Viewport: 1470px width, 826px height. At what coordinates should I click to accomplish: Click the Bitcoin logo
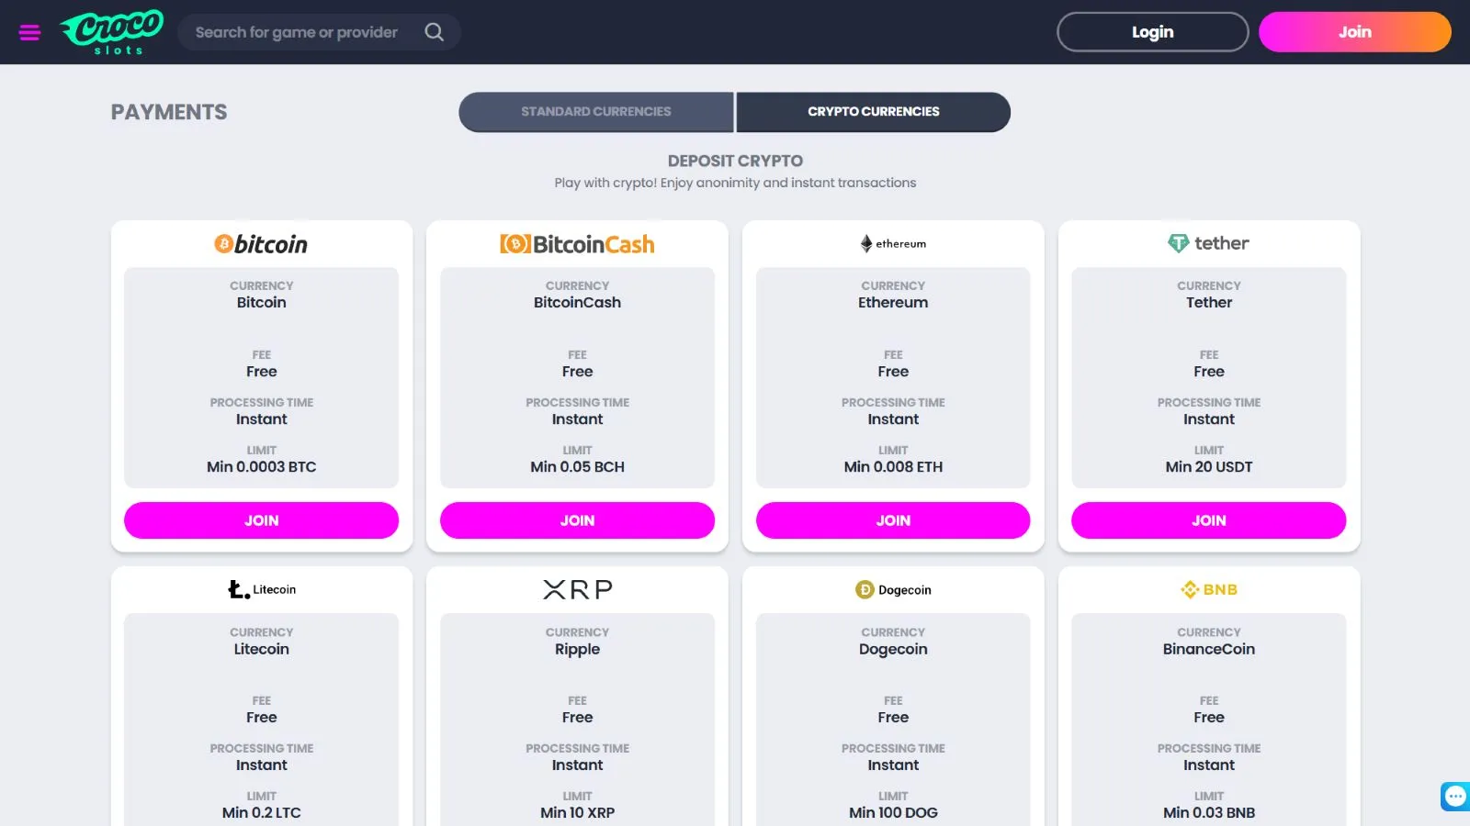[x=261, y=244]
